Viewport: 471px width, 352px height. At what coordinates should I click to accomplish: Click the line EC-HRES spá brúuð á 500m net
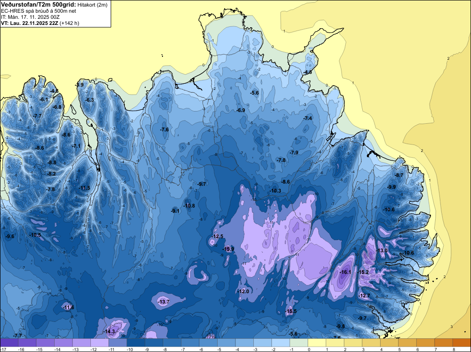pos(39,11)
